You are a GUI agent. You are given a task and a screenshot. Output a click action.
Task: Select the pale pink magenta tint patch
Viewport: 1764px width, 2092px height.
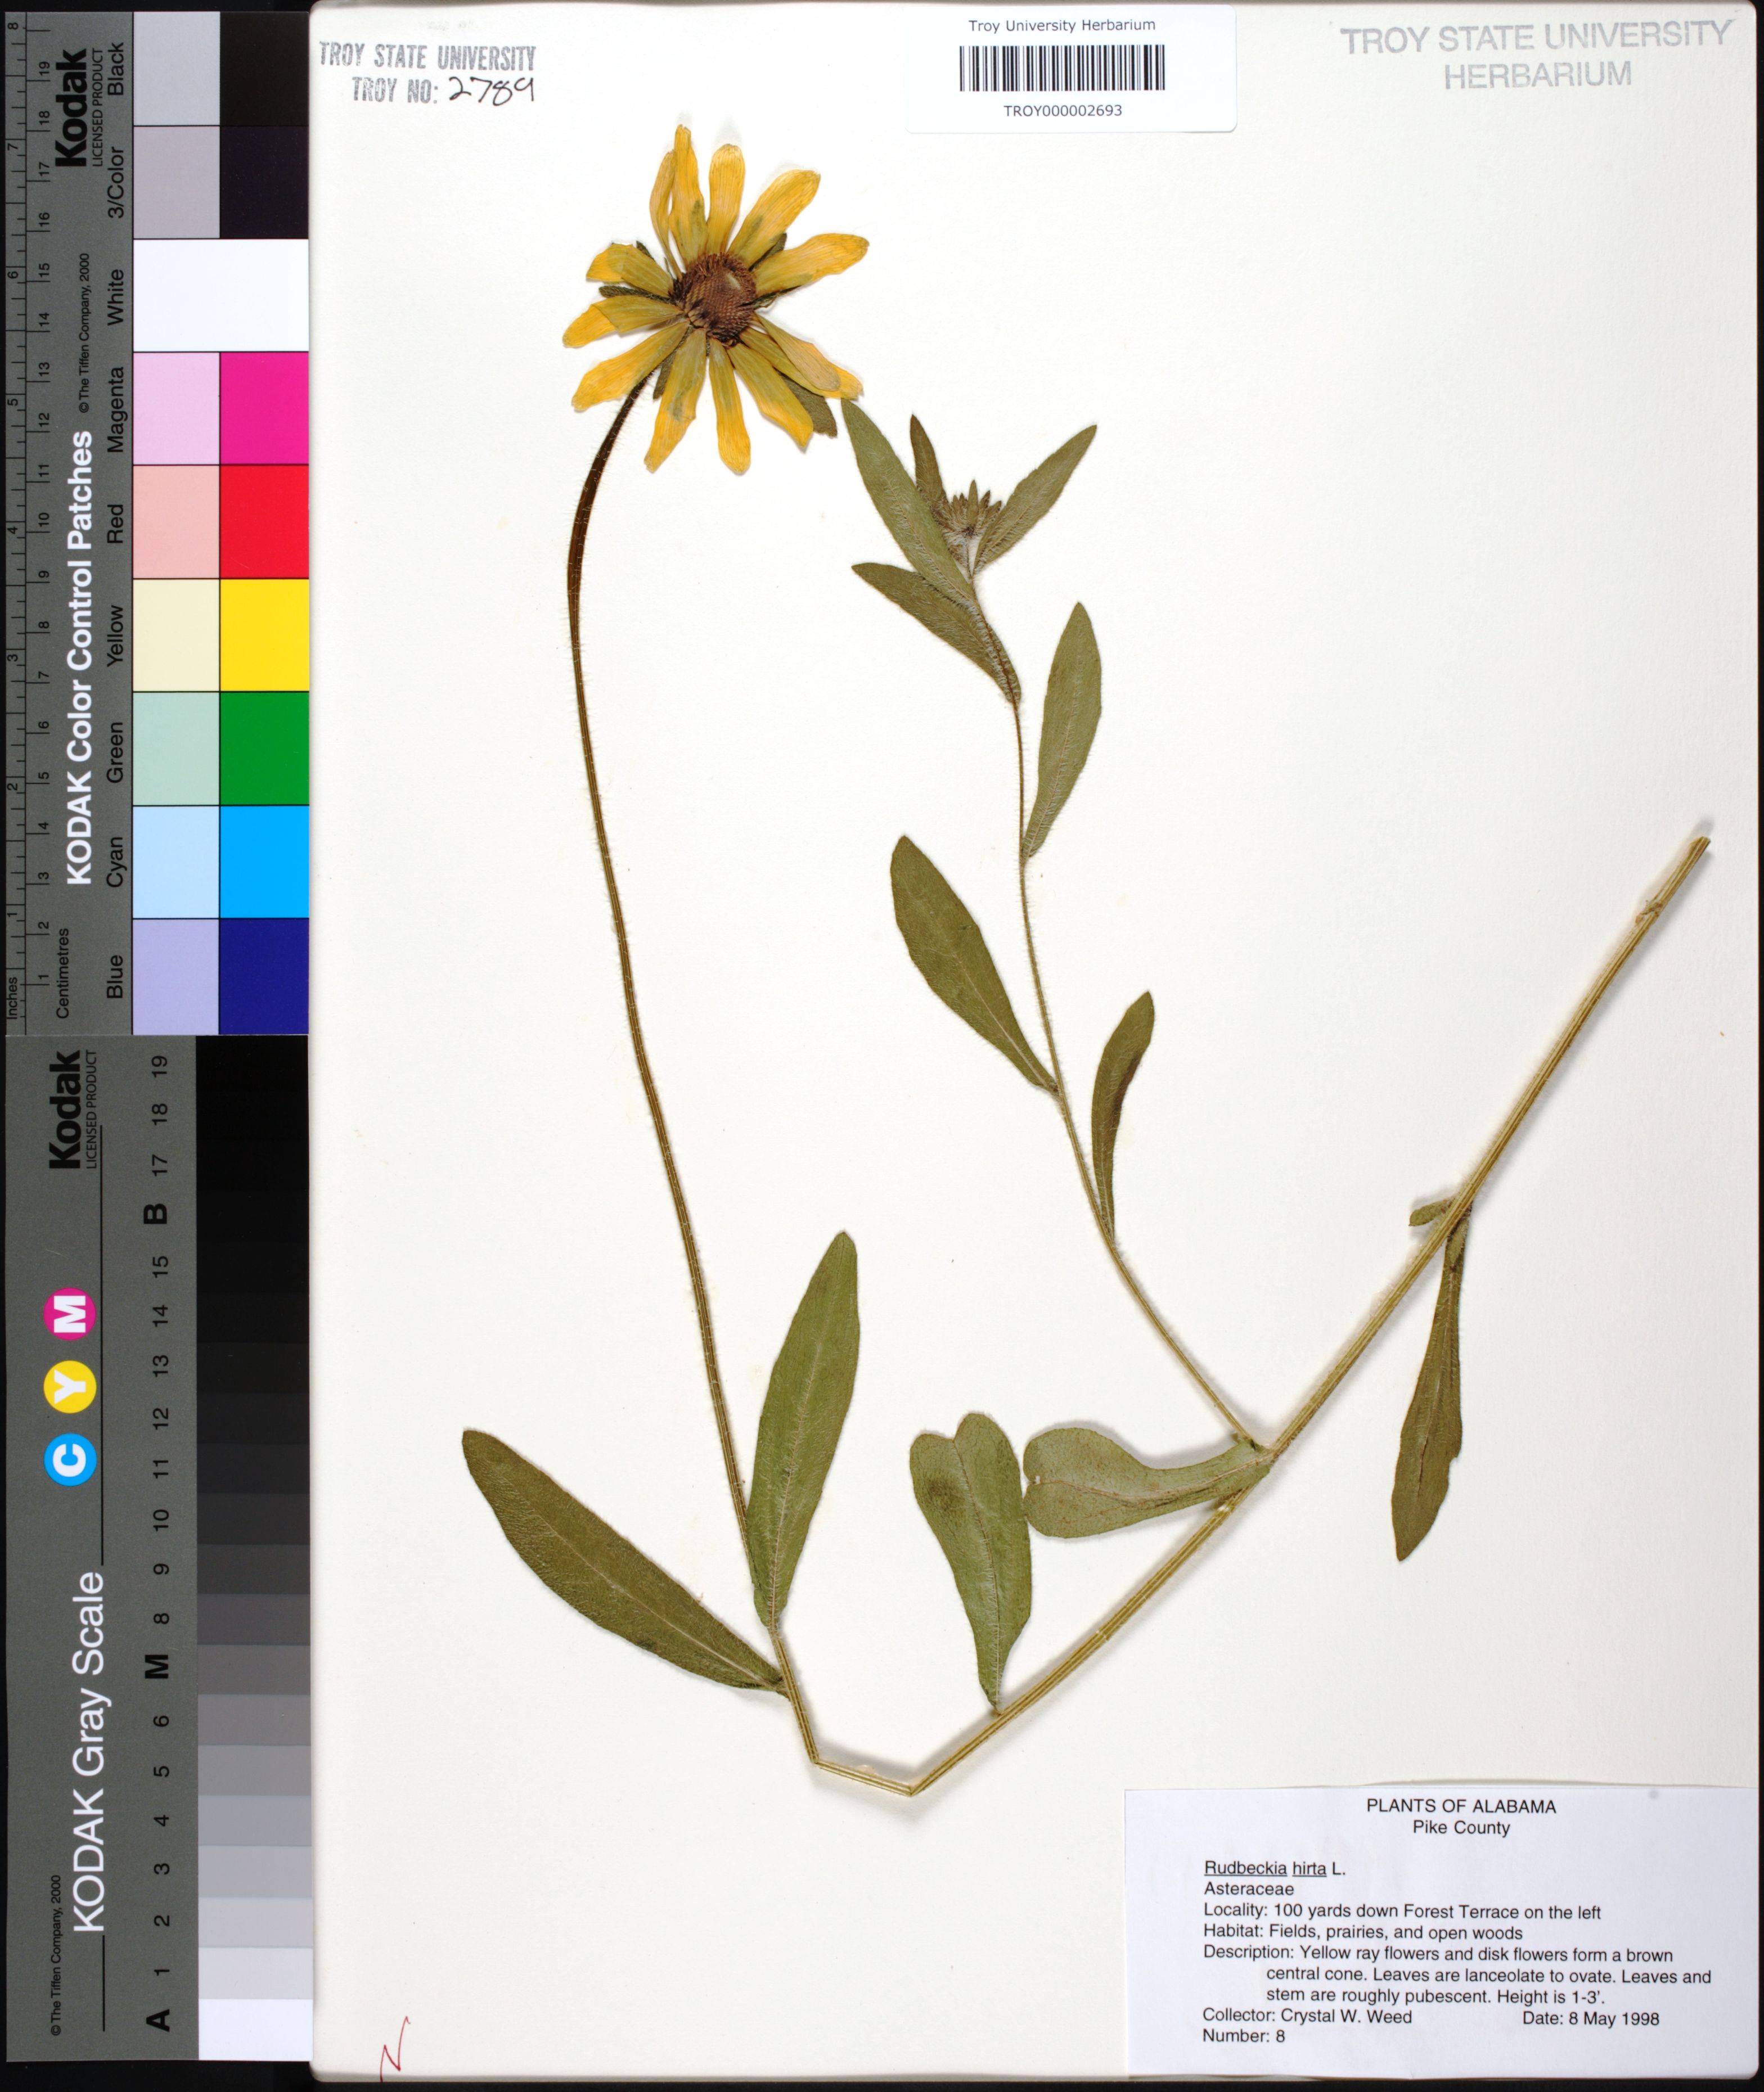[x=176, y=408]
